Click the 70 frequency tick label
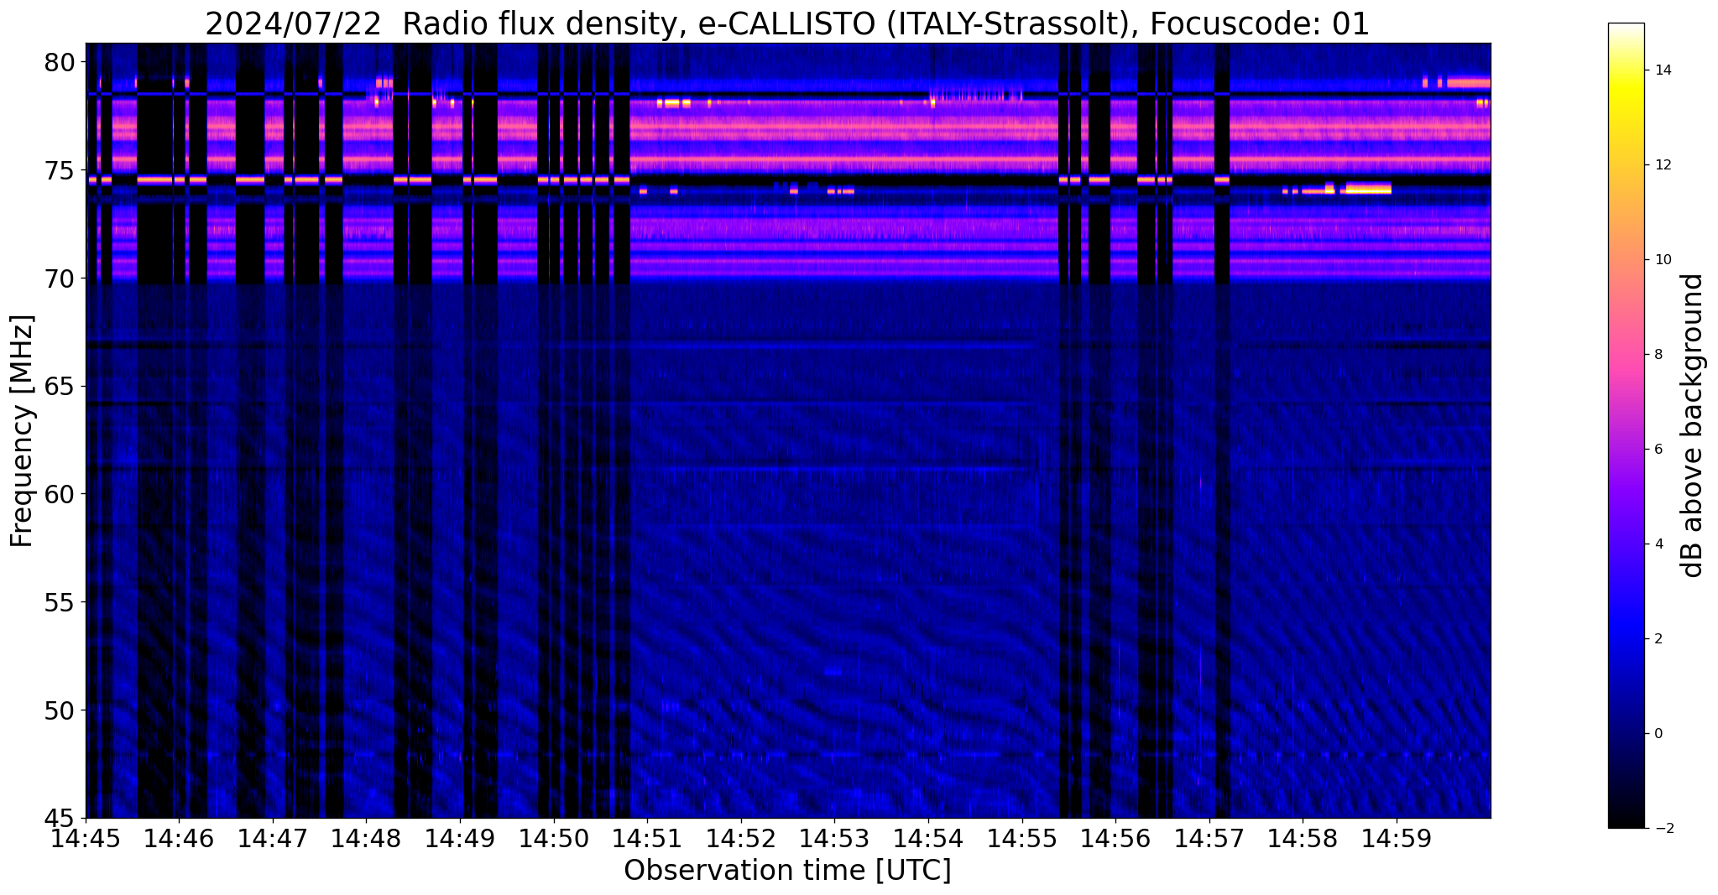1718x895 pixels. coord(60,278)
